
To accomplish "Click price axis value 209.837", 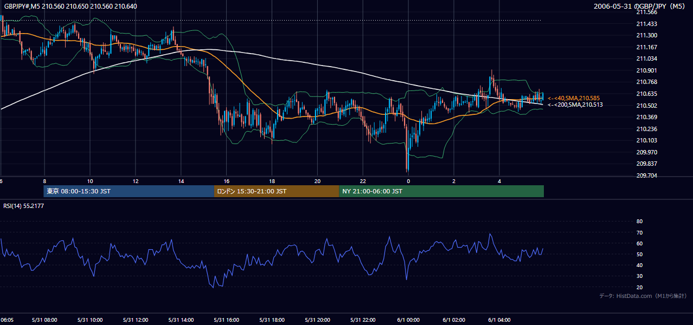I will pyautogui.click(x=646, y=164).
